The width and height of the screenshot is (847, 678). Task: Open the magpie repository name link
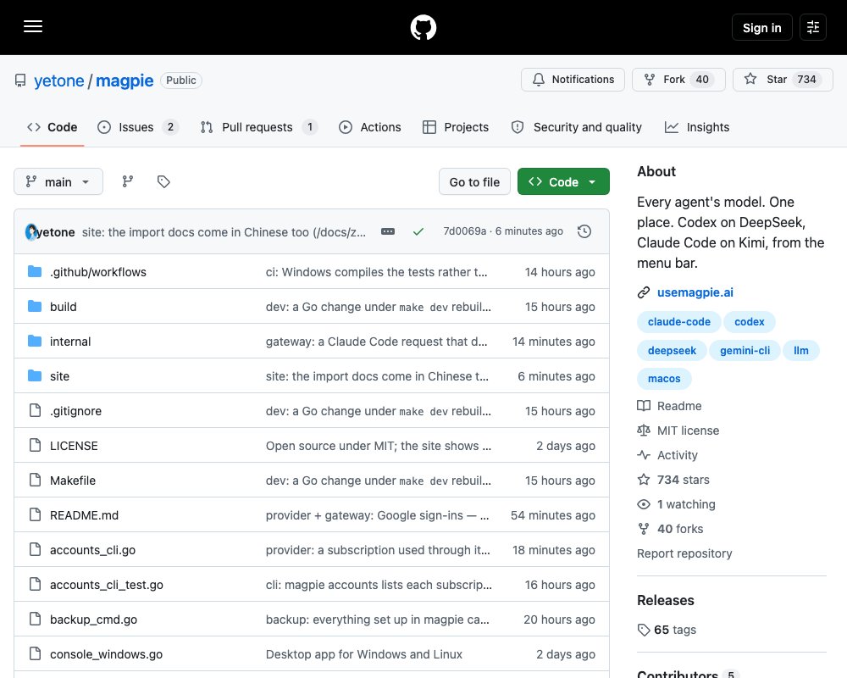pos(125,81)
